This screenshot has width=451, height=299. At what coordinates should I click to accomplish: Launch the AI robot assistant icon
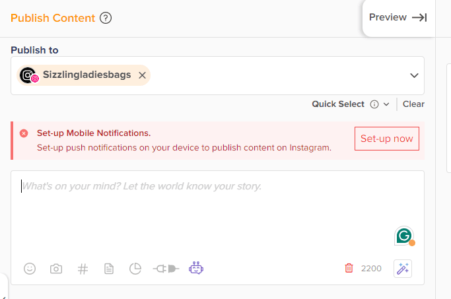pos(196,268)
